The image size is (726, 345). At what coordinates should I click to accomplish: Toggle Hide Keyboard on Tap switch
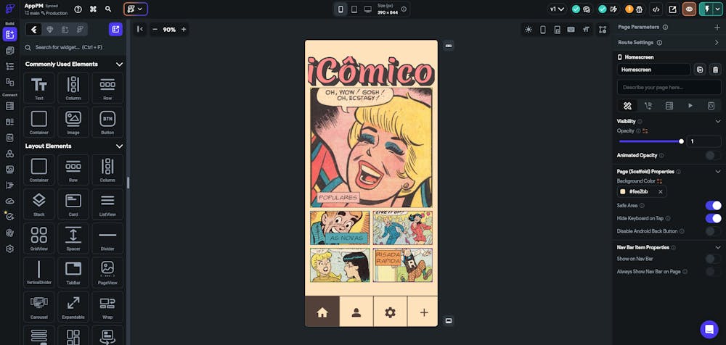[x=713, y=218]
